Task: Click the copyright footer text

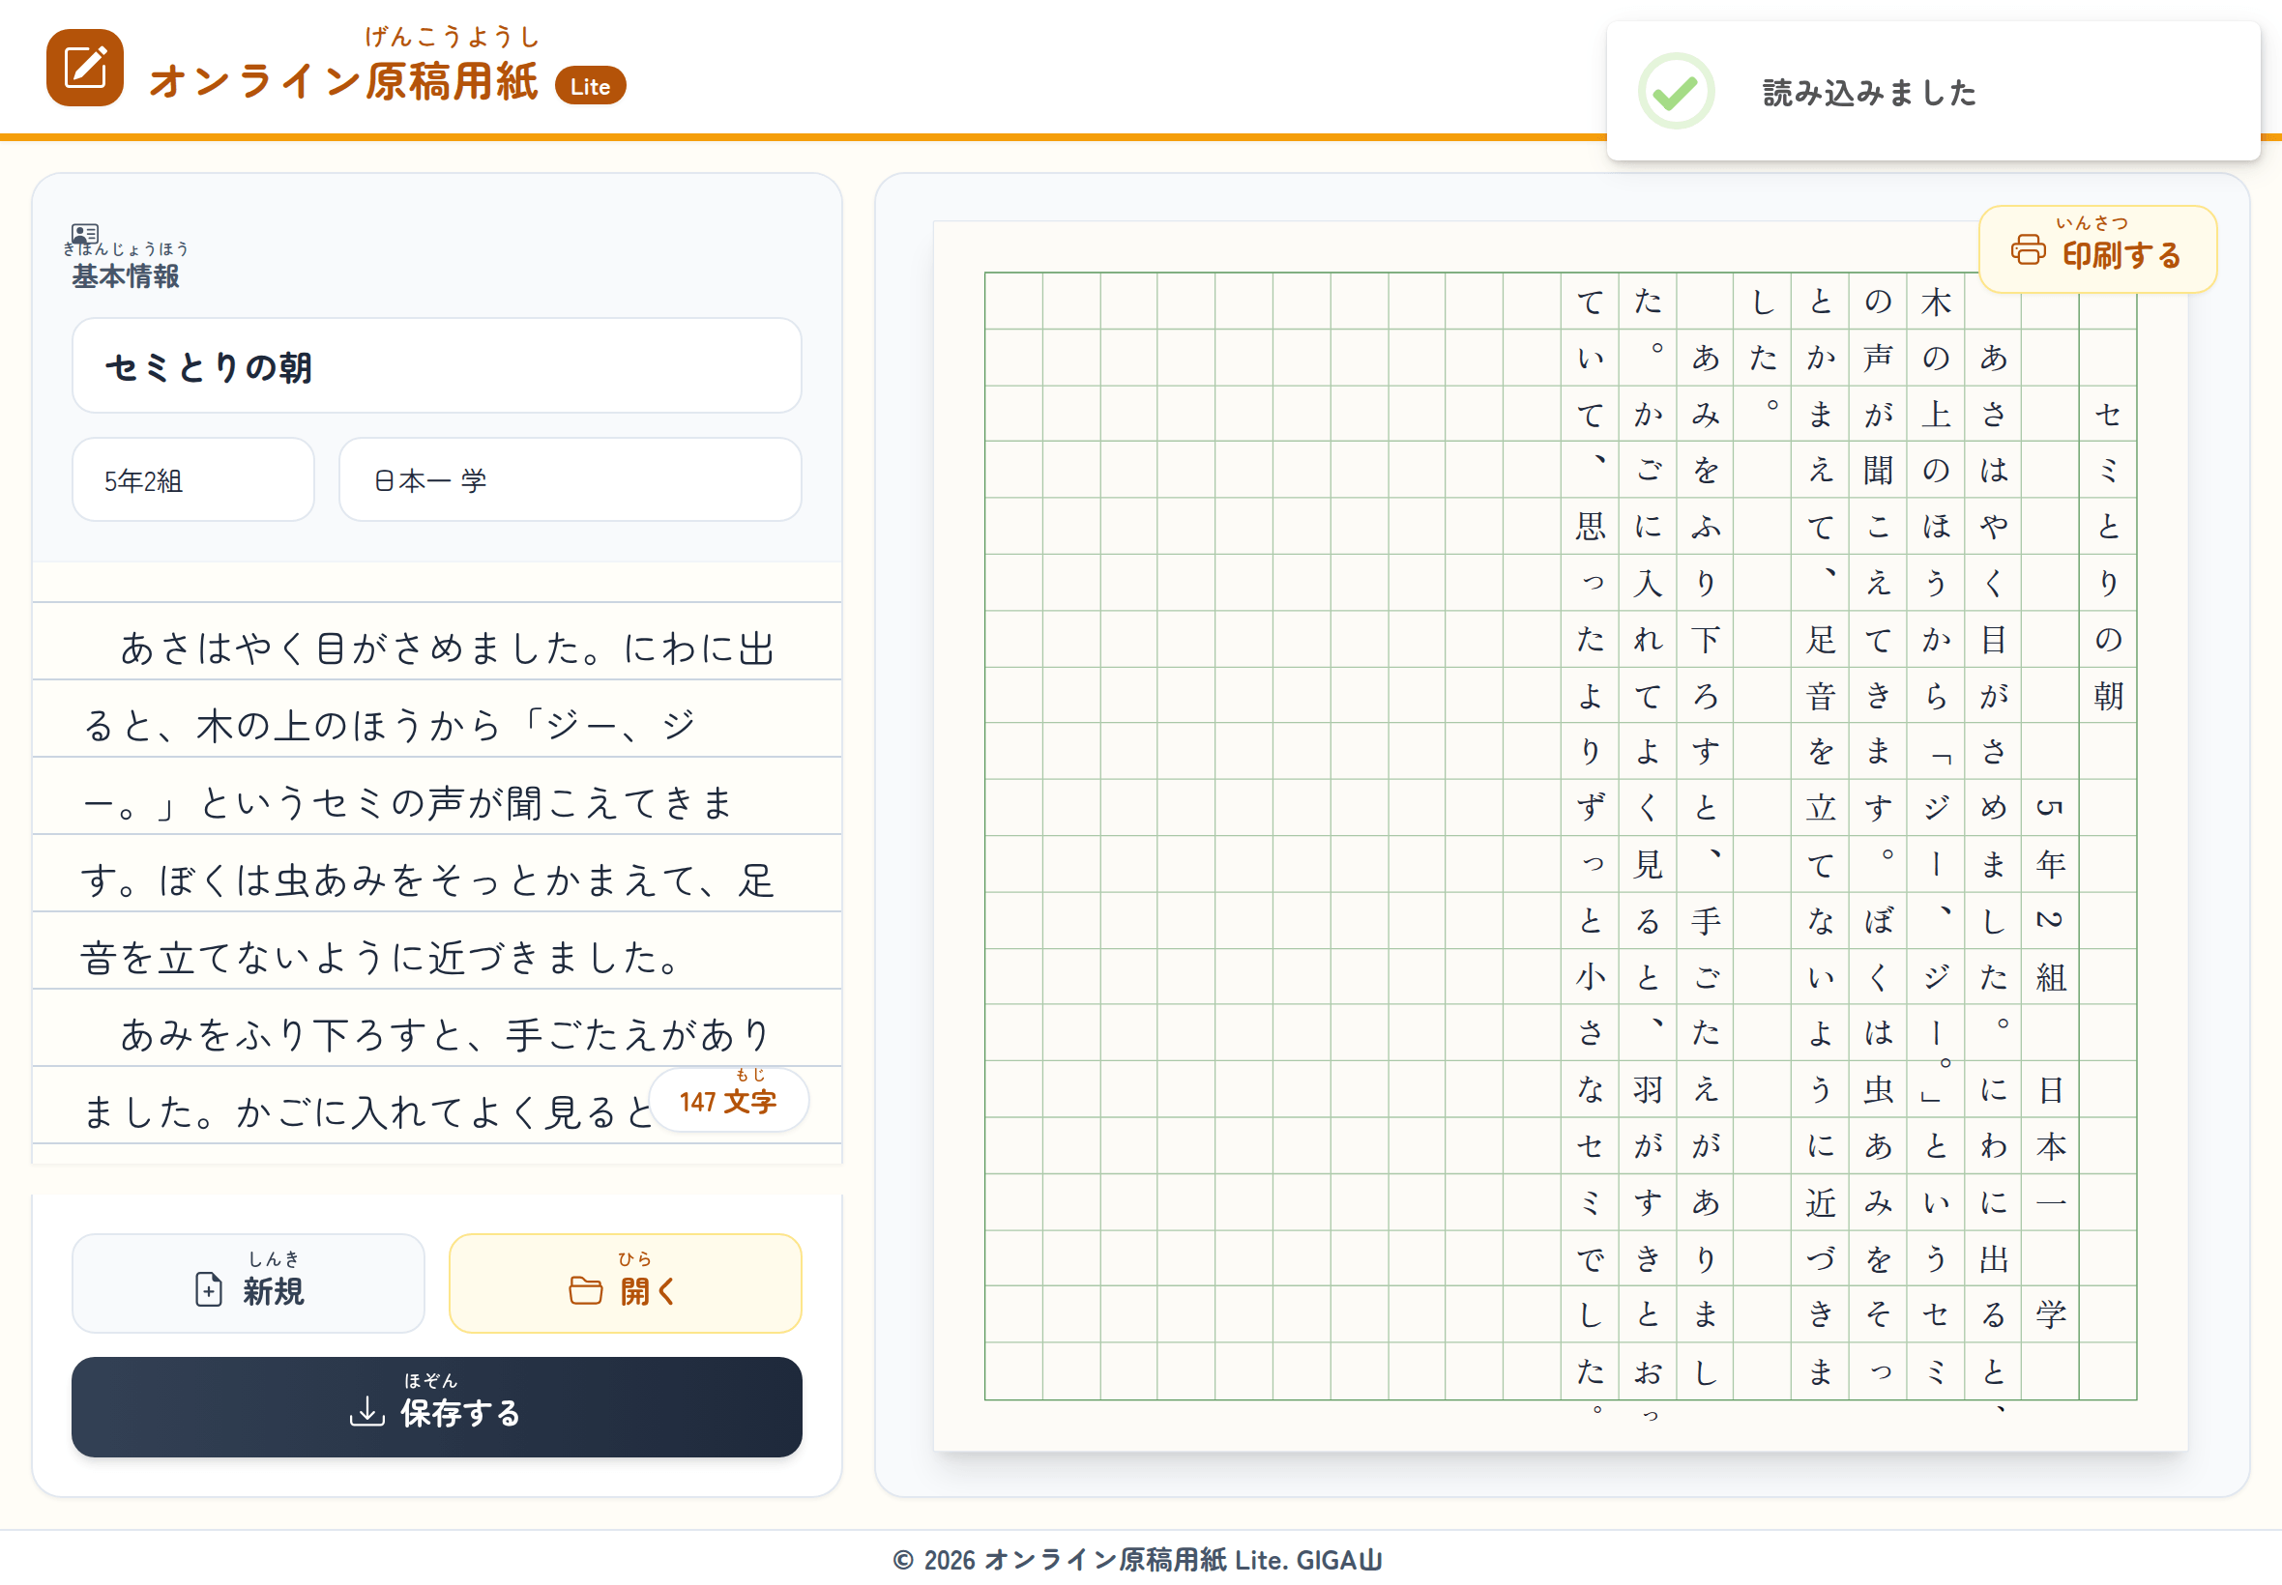Action: (x=1137, y=1559)
